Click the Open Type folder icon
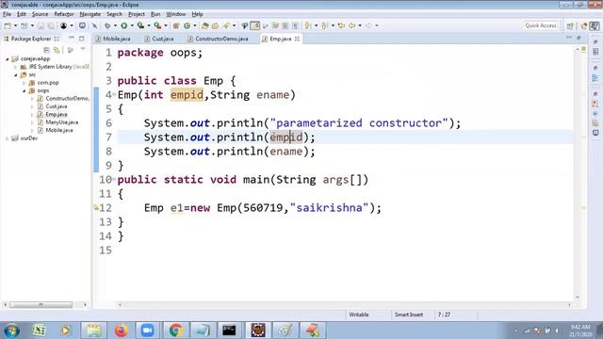The height and width of the screenshot is (339, 603). point(205,25)
